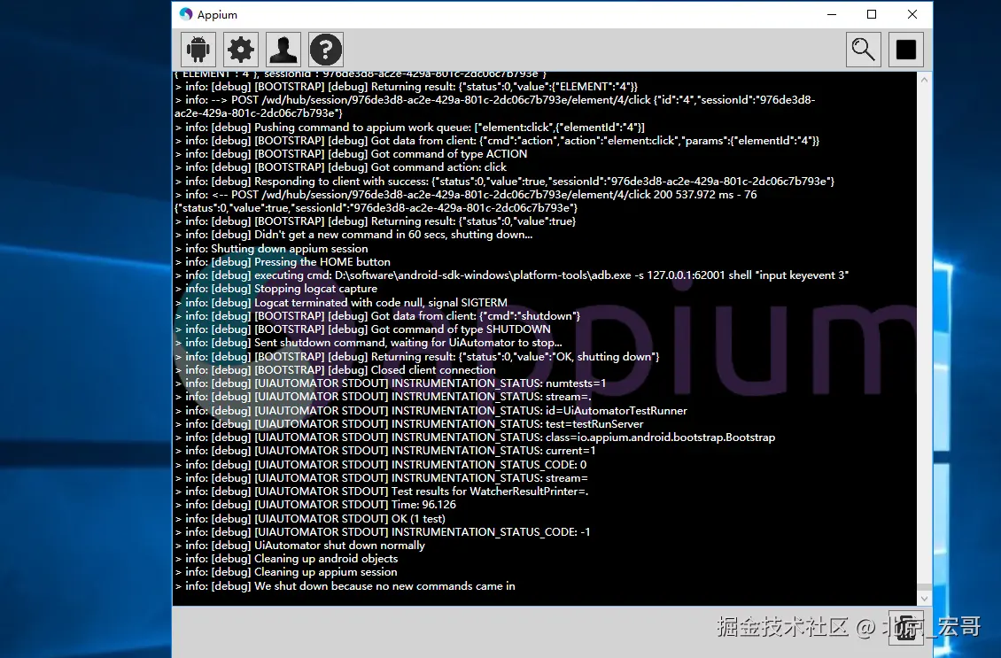
Task: Click log line 'OK (1 test)'
Action: point(310,519)
